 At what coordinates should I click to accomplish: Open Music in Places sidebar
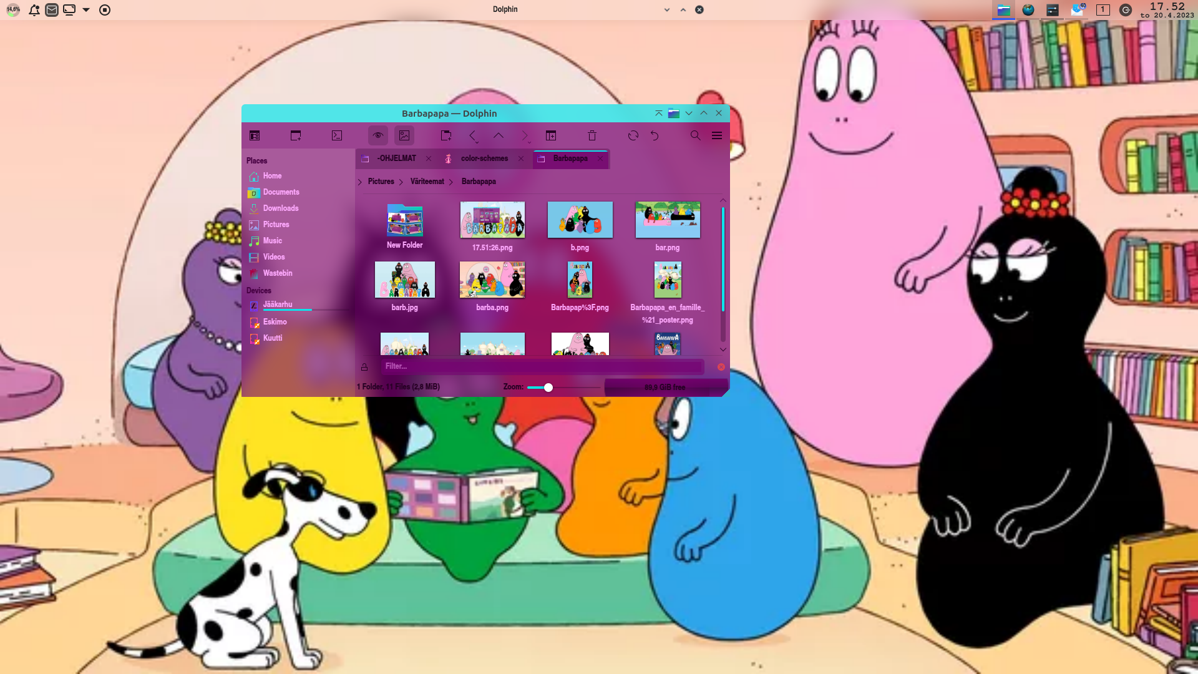298,241
